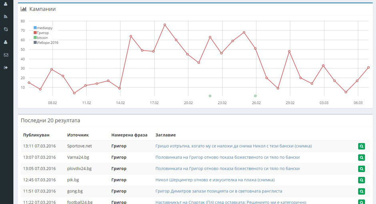Toggle Избори 2016 gray legend swatch
The image size is (376, 204).
point(35,42)
